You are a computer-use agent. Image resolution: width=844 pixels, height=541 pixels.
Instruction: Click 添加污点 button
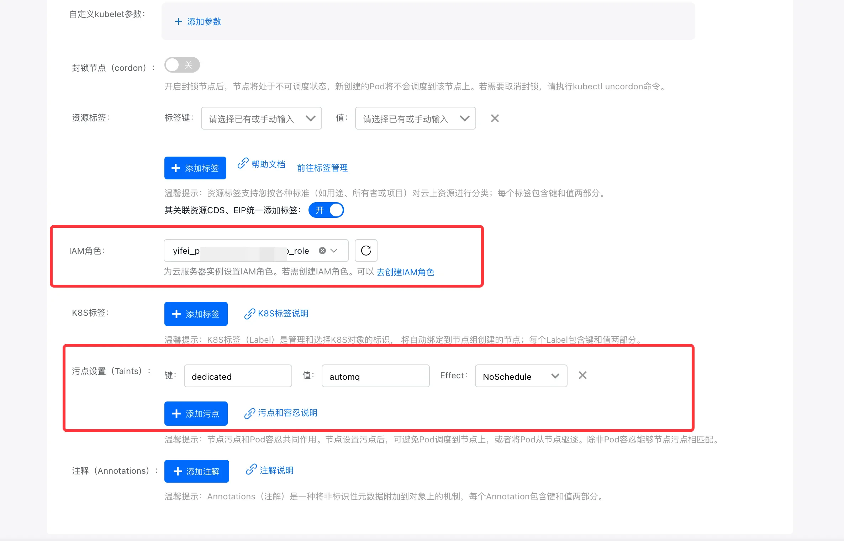(x=196, y=414)
